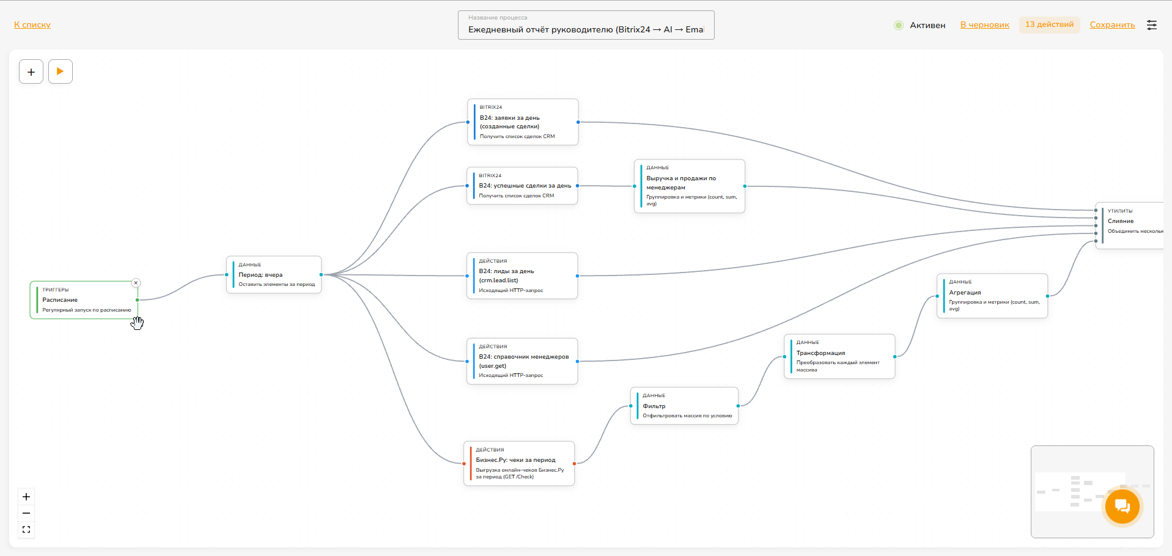1172x556 pixels.
Task: Zoom out of the canvas
Action: pos(26,513)
